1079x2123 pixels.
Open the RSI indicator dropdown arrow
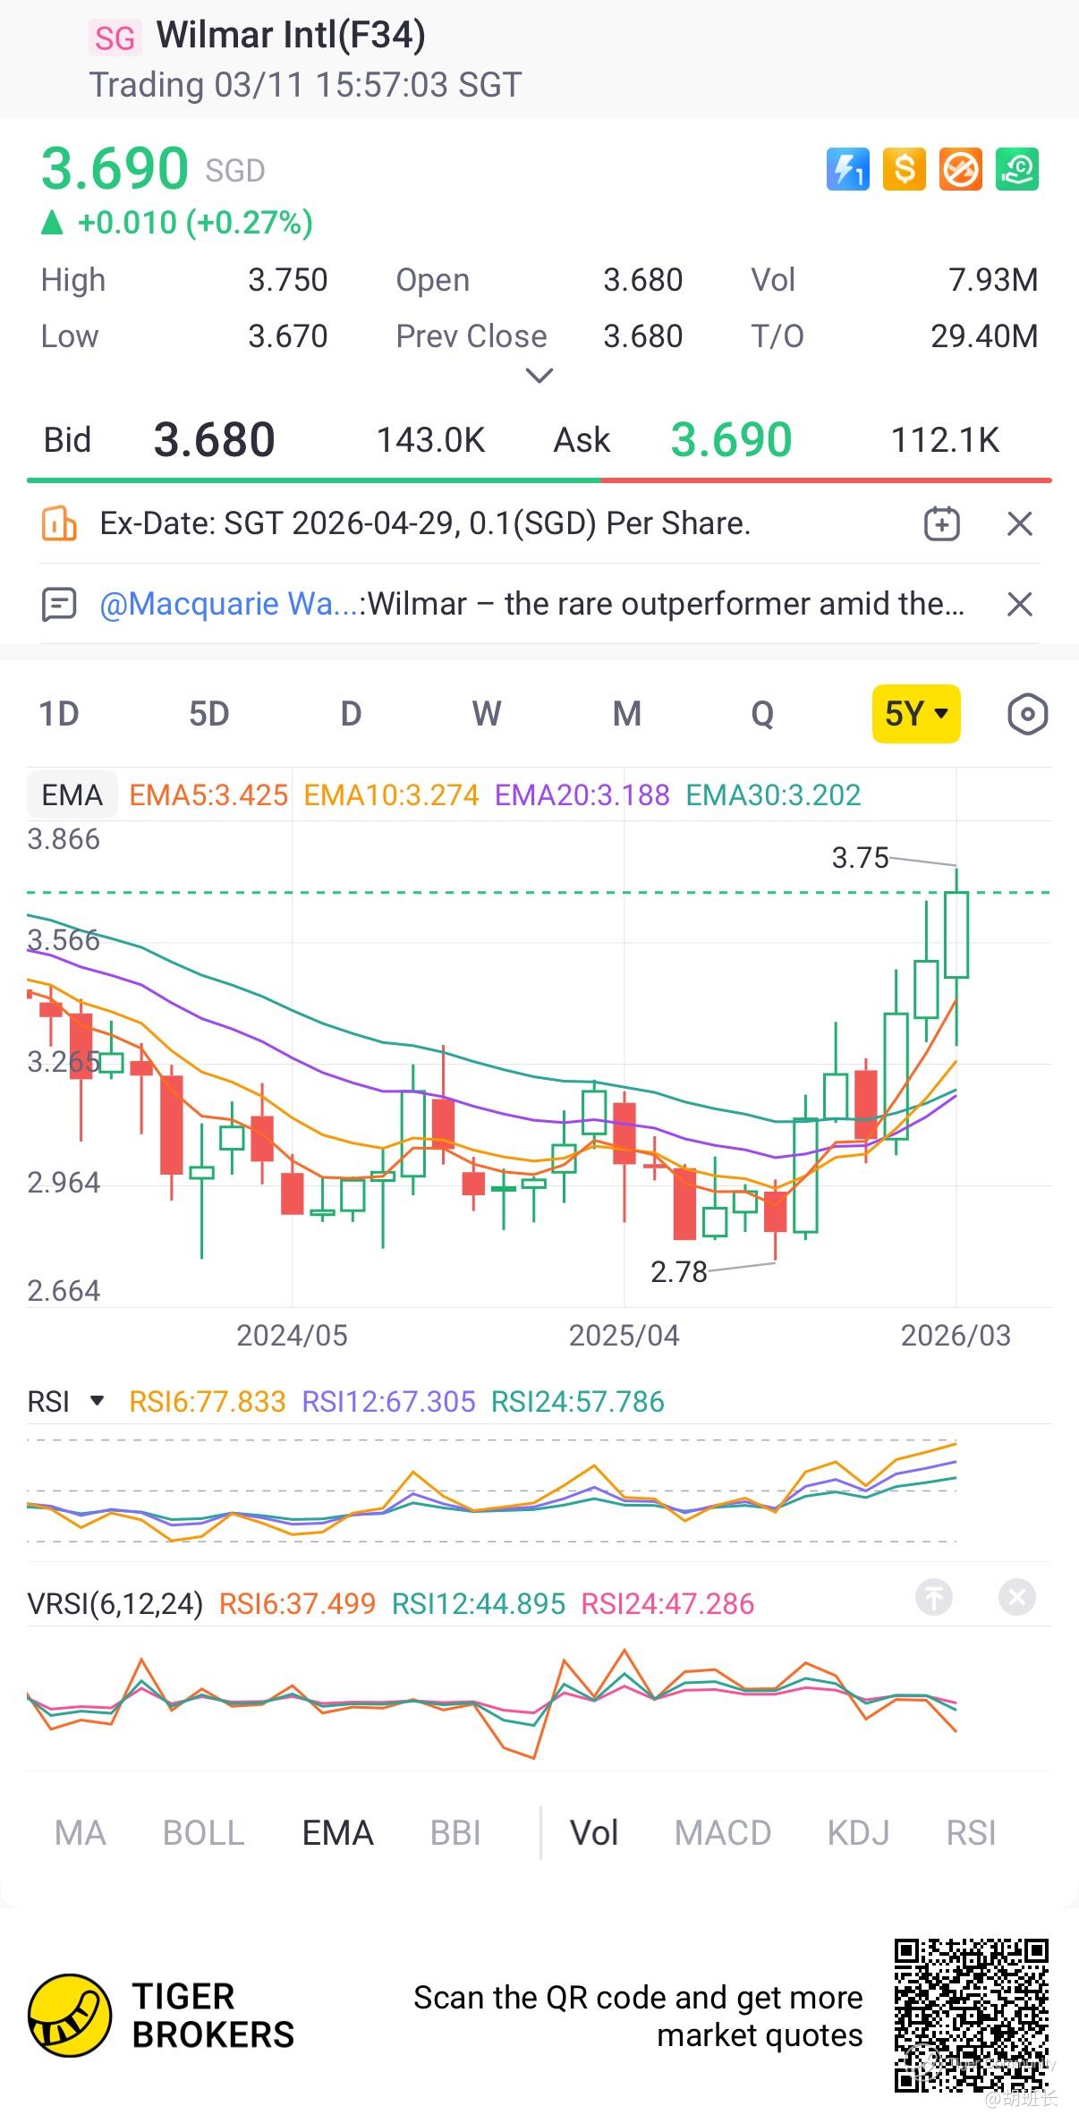pyautogui.click(x=98, y=1400)
